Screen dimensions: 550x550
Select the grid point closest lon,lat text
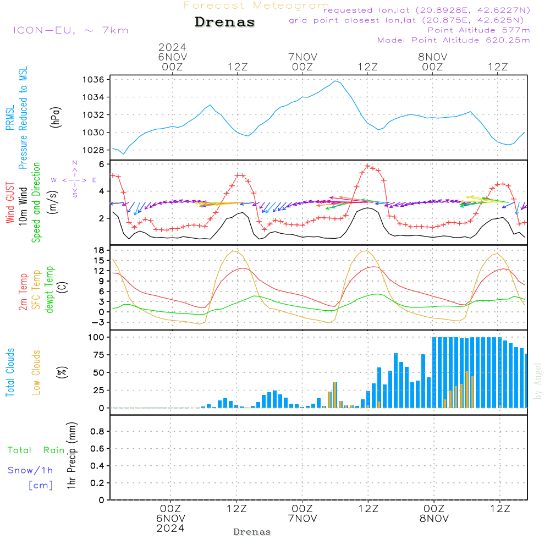coord(410,20)
